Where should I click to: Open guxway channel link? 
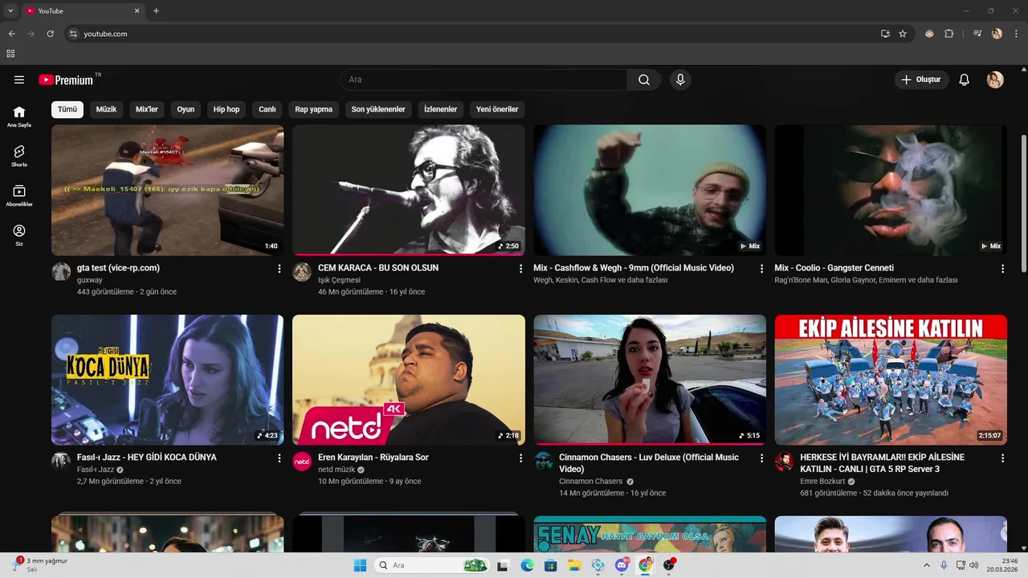point(89,280)
